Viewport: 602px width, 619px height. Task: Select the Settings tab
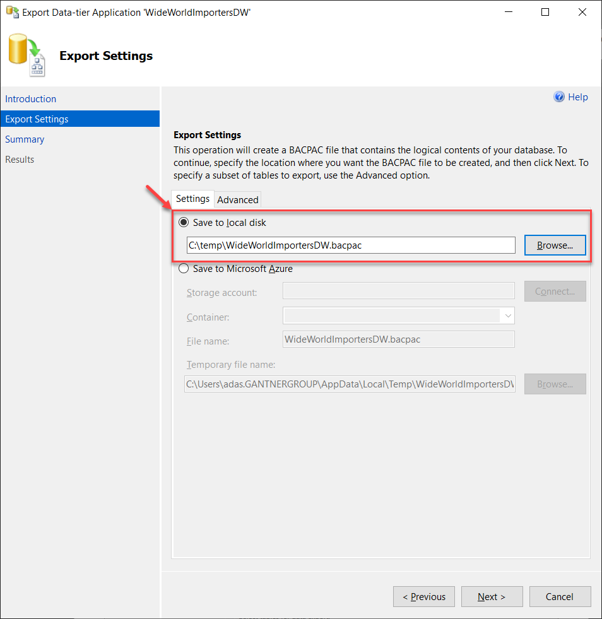click(192, 198)
